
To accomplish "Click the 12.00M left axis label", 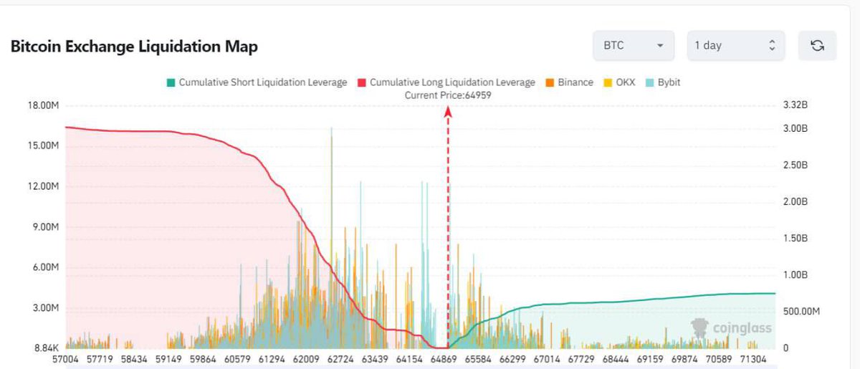I will [x=44, y=186].
